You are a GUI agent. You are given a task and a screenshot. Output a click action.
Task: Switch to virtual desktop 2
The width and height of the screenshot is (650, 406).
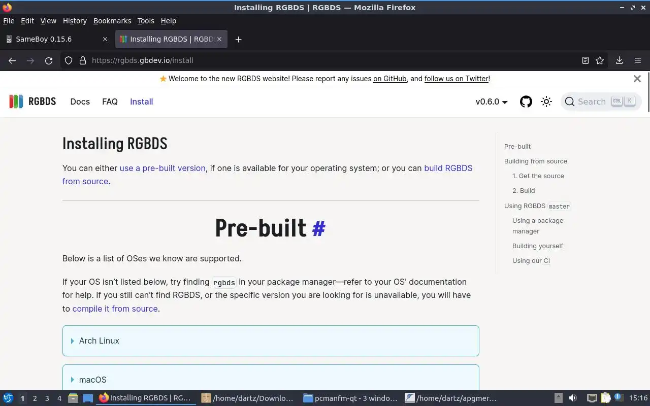coord(35,398)
